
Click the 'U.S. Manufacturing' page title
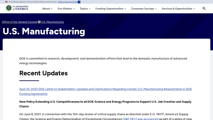44,31
